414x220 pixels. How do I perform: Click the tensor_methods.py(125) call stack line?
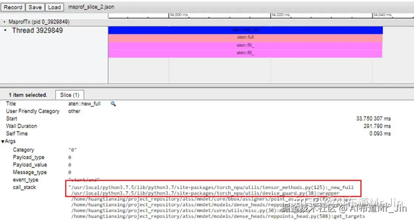pos(211,187)
